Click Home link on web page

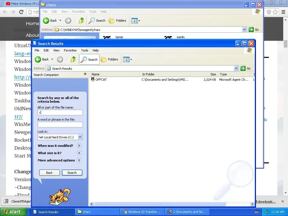point(32,24)
